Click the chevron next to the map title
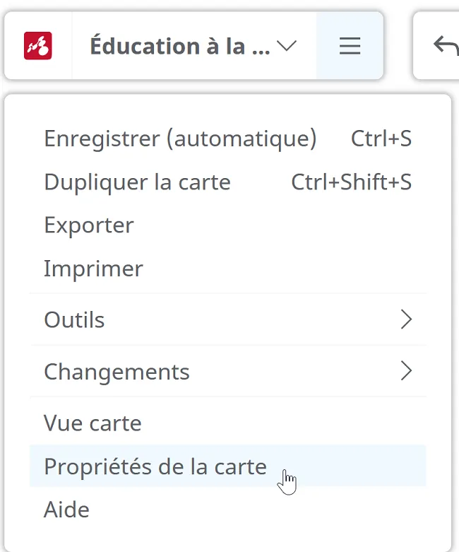Viewport: 459px width, 552px height. [x=287, y=46]
